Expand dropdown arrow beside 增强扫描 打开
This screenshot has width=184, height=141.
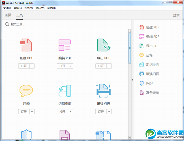[x=109, y=112]
